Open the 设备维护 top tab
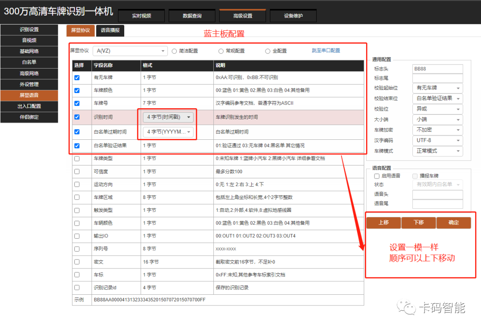 tap(293, 16)
